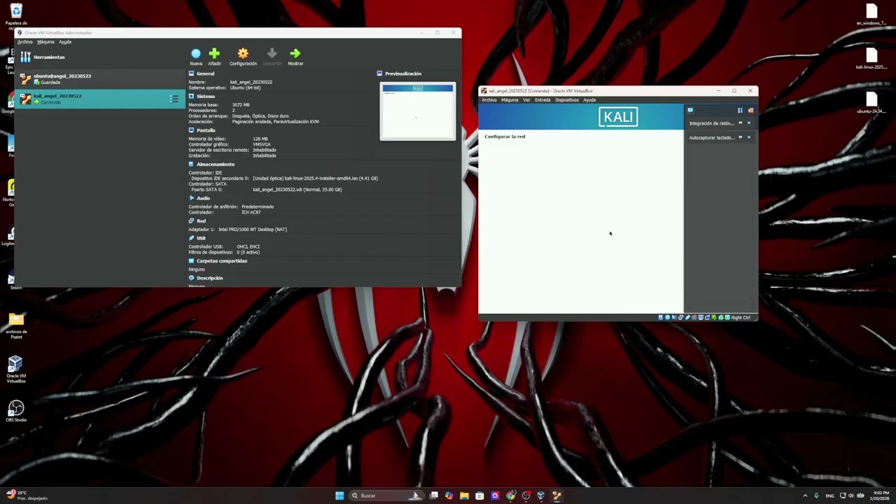This screenshot has height=504, width=896.
Task: Click the notification center icon in VM panel
Action: click(690, 110)
